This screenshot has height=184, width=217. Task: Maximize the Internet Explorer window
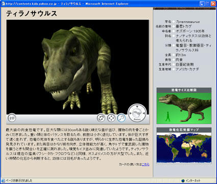click(208, 4)
